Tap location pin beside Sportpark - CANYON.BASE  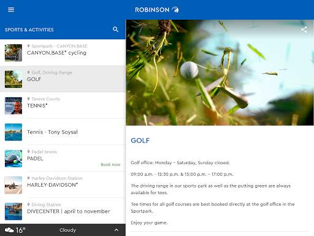pyautogui.click(x=28, y=46)
